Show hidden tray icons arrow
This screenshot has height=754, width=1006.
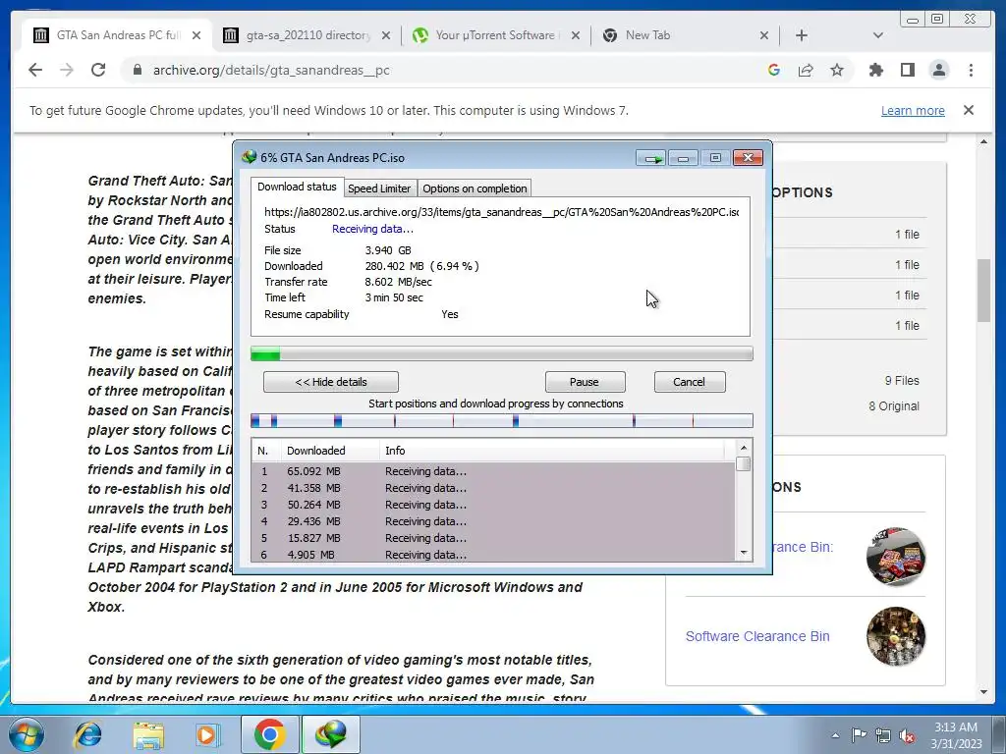pos(835,735)
